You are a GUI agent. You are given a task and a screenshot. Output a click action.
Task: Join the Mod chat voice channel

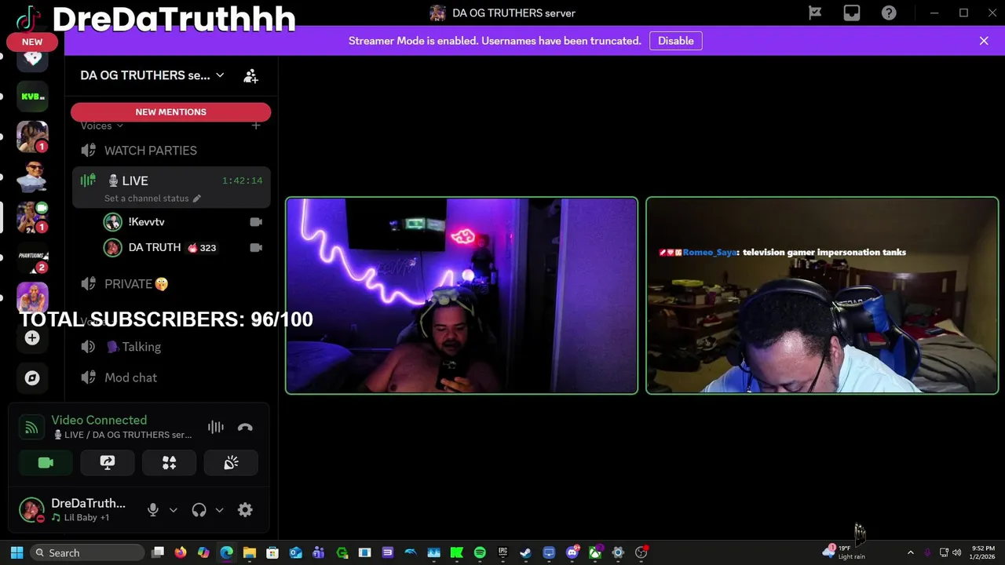pos(171,377)
